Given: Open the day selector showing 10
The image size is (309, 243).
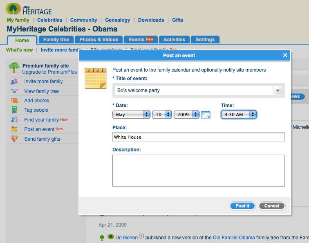Looking at the screenshot, I should click(162, 115).
